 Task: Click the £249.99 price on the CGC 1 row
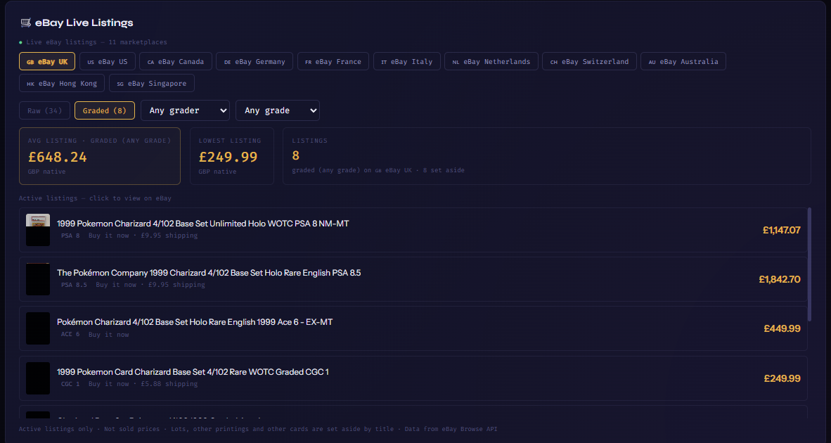point(782,378)
